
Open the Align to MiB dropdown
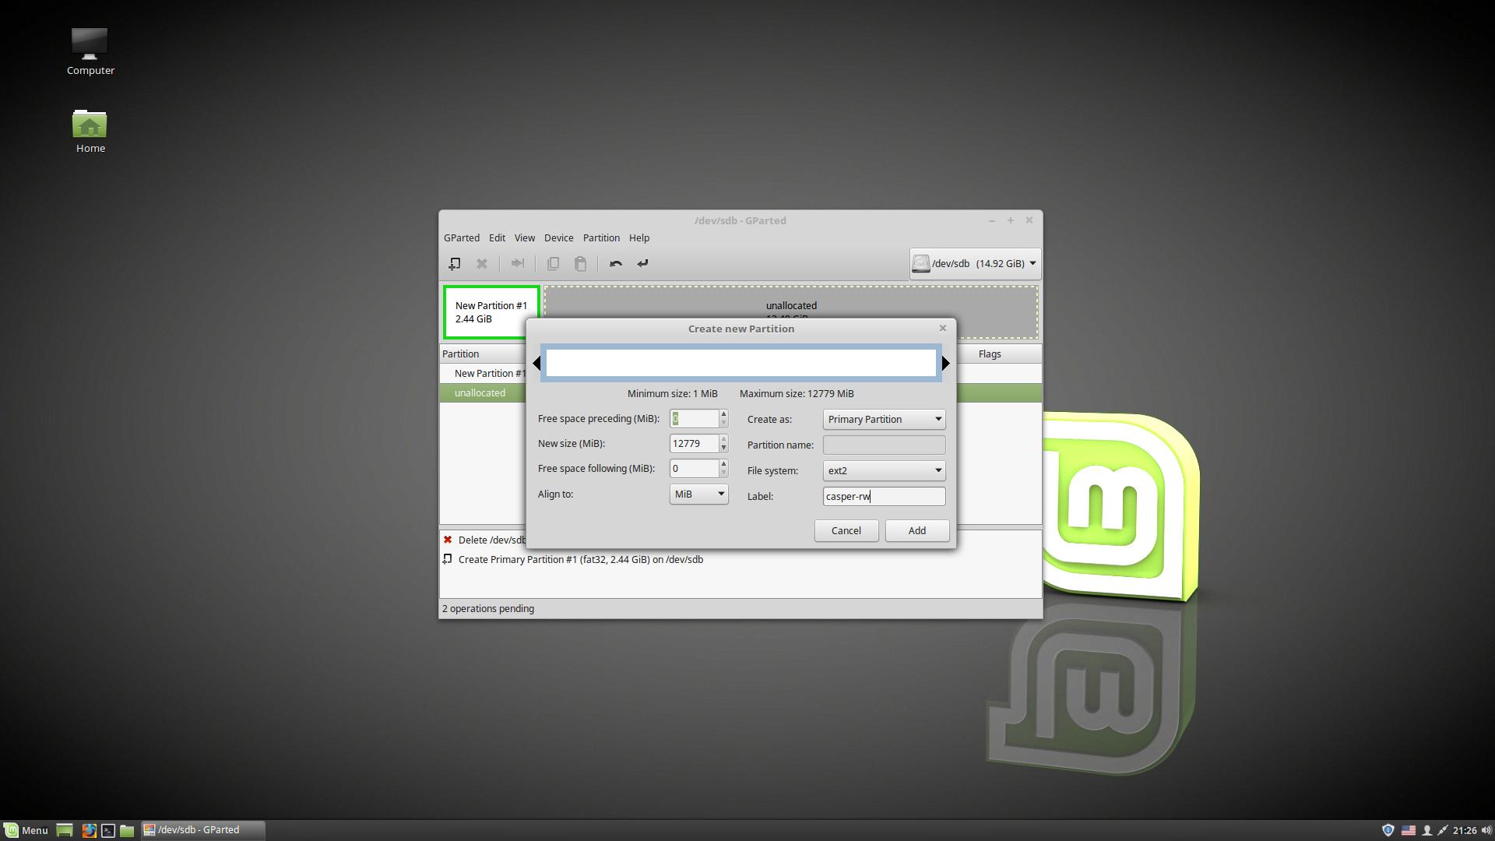tap(698, 494)
